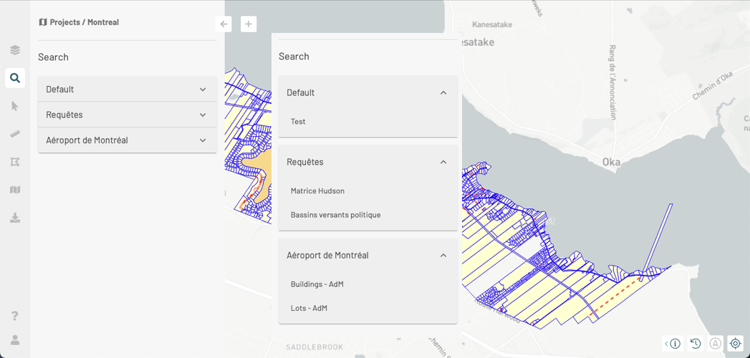Center map with the geolocation target icon
This screenshot has width=750, height=358.
point(735,344)
